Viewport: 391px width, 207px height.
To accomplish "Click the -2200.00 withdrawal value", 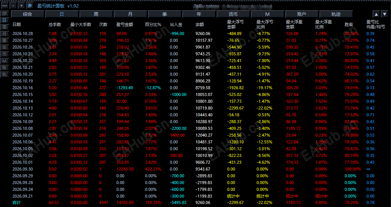I will (x=178, y=128).
